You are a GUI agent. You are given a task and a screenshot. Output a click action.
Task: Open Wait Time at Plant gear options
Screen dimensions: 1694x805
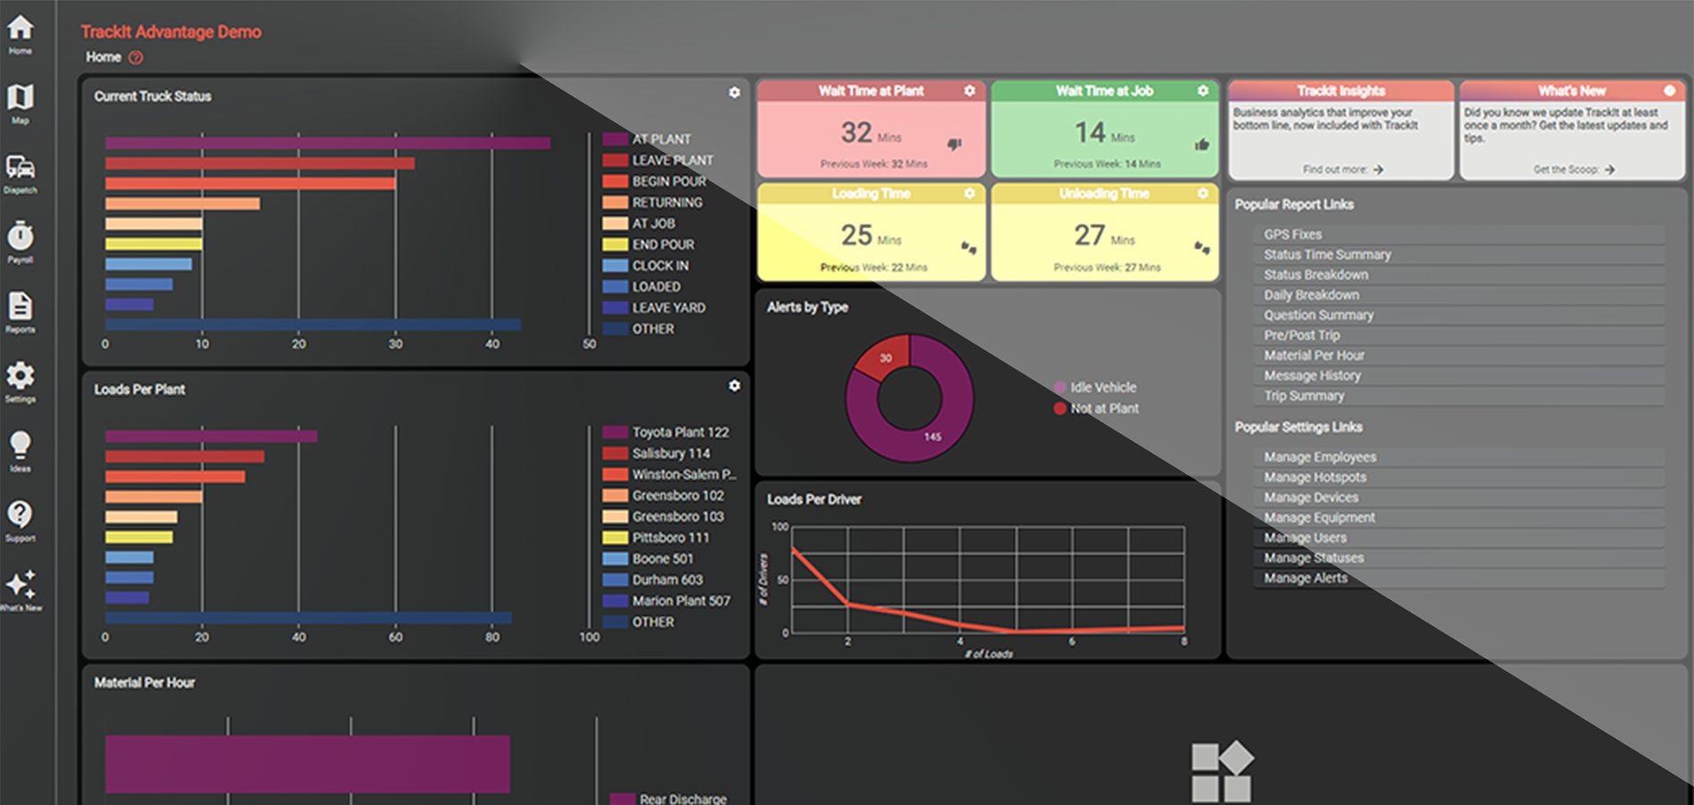pos(969,91)
